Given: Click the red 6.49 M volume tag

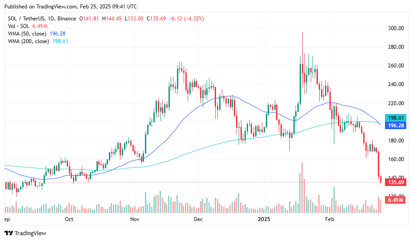Looking at the screenshot, I should pos(396,200).
